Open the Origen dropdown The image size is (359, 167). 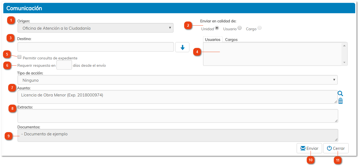(x=95, y=28)
